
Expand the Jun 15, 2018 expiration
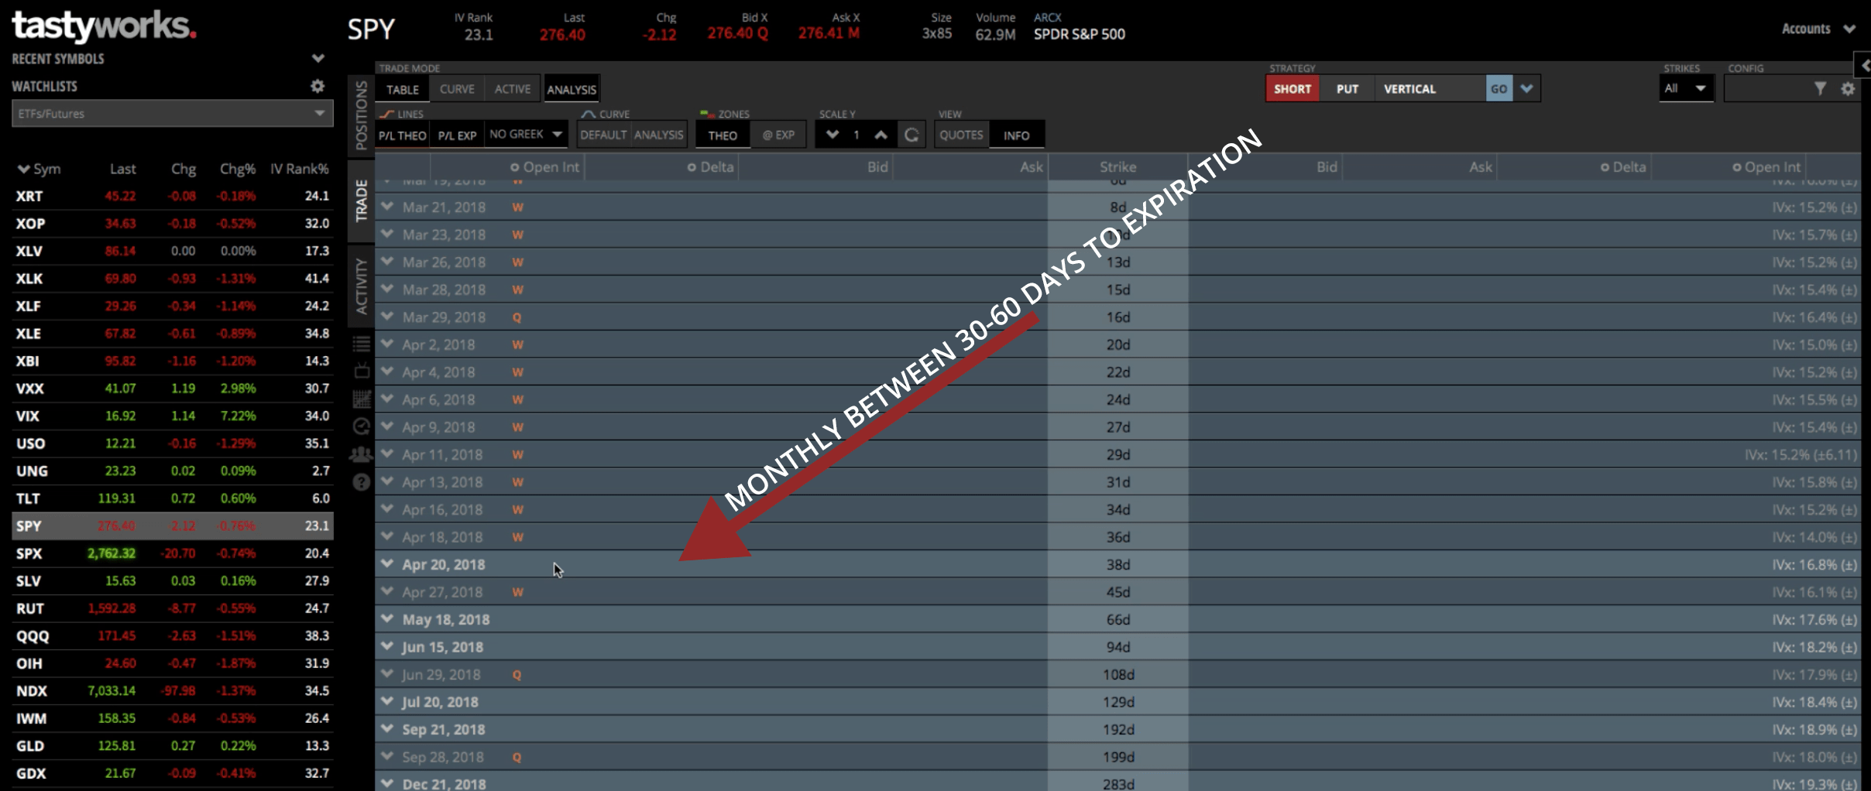point(387,646)
